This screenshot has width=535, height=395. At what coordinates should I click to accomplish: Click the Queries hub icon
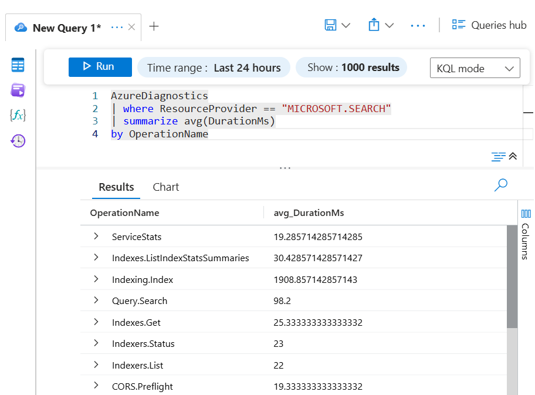[459, 25]
